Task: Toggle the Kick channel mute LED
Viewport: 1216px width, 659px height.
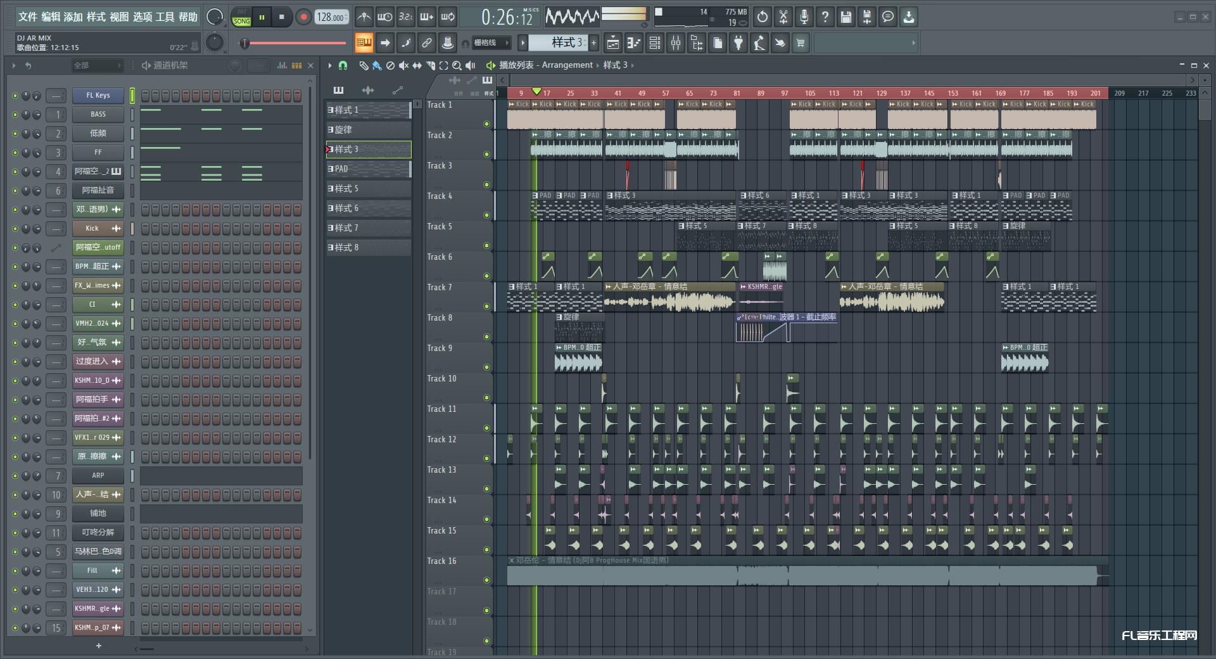Action: 15,229
